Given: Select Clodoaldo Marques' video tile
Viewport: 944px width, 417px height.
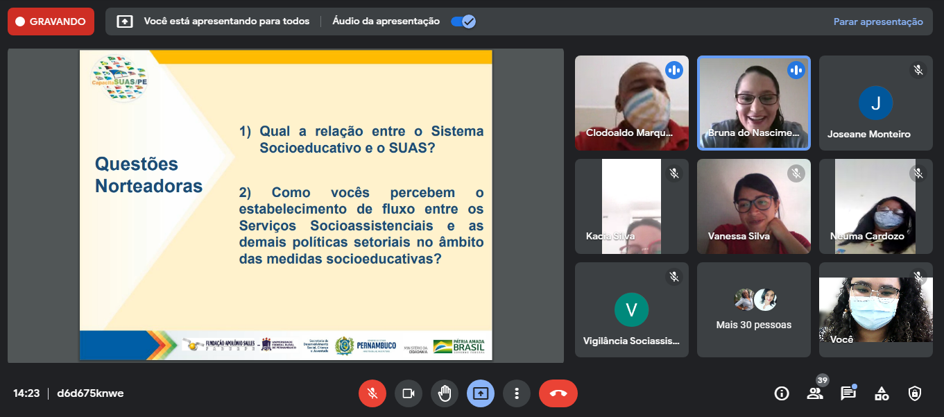Looking at the screenshot, I should pyautogui.click(x=631, y=103).
